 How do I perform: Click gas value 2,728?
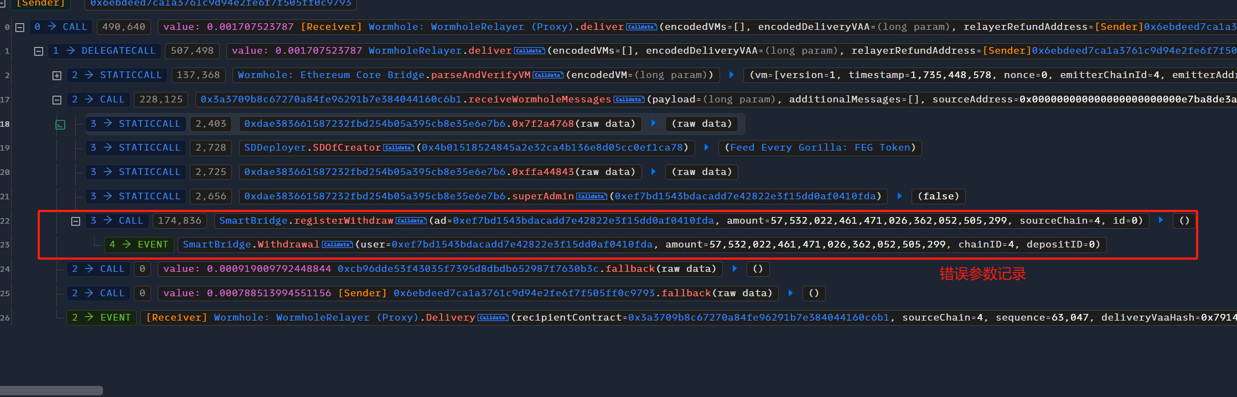pos(211,148)
